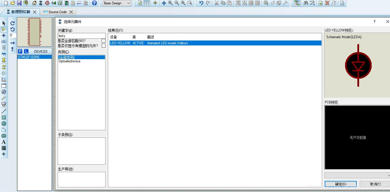
Task: Click the Rotate Clockwise icon
Action: 13,23
